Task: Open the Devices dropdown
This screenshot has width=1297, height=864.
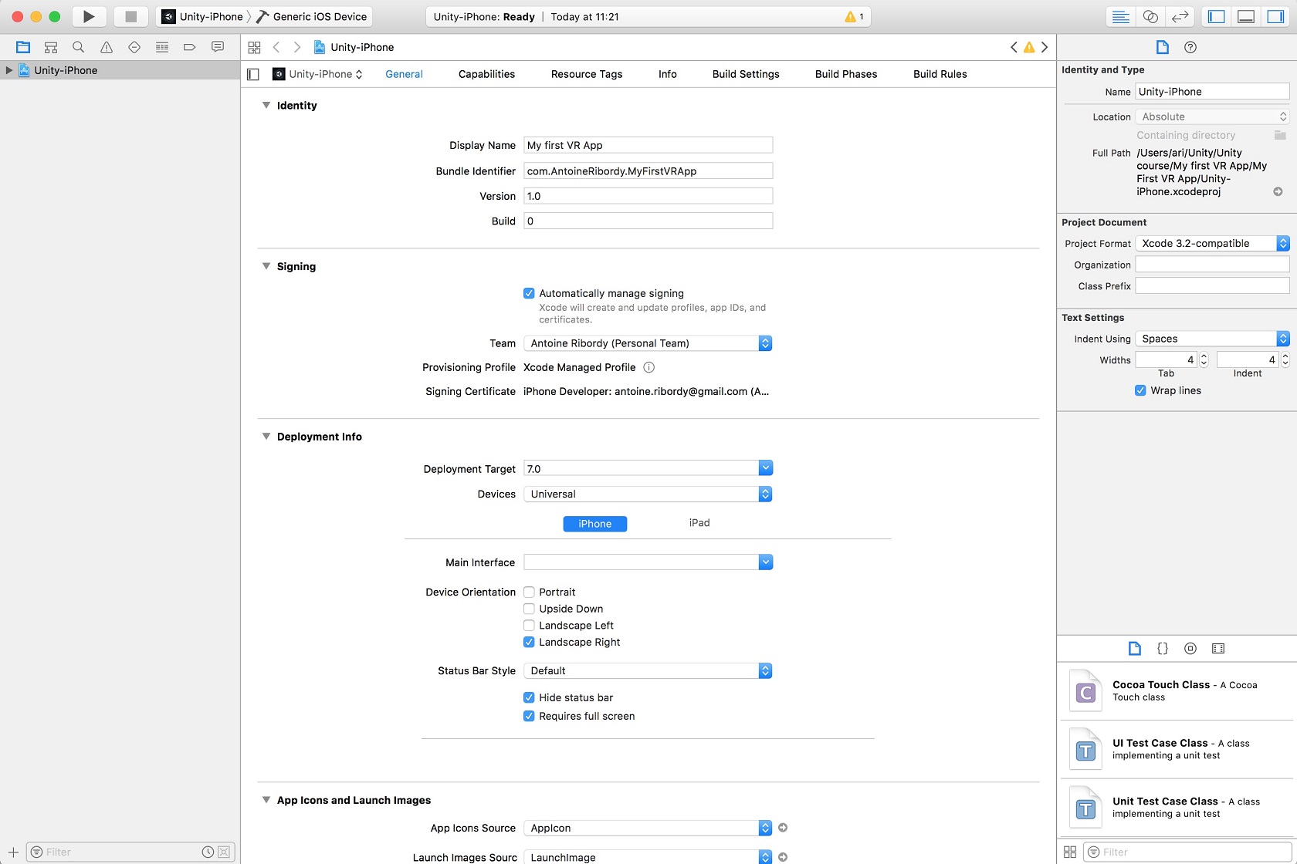Action: pyautogui.click(x=648, y=494)
